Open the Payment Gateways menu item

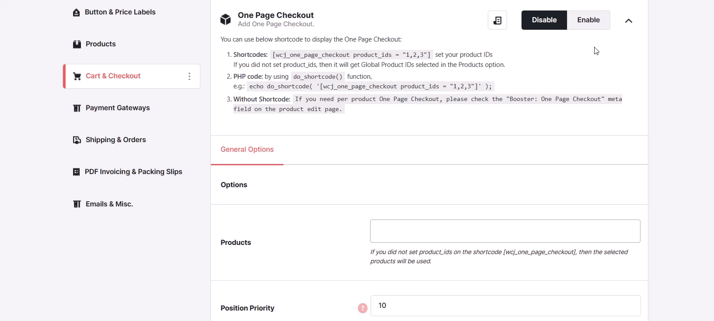[118, 108]
